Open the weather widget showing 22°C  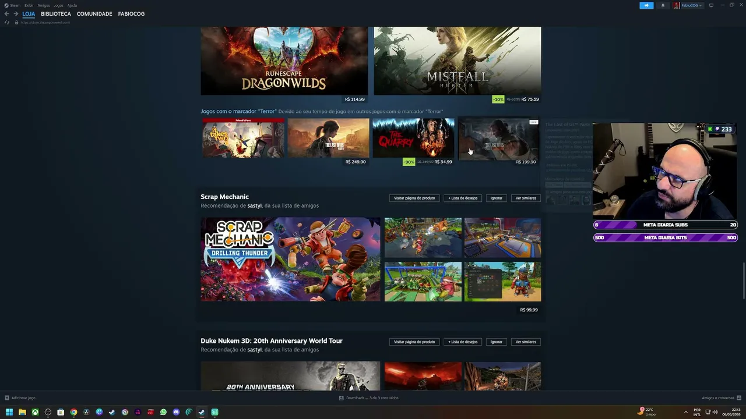(x=647, y=412)
